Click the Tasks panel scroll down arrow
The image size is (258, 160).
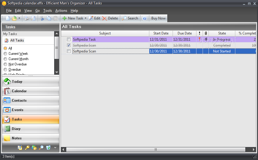57,72
